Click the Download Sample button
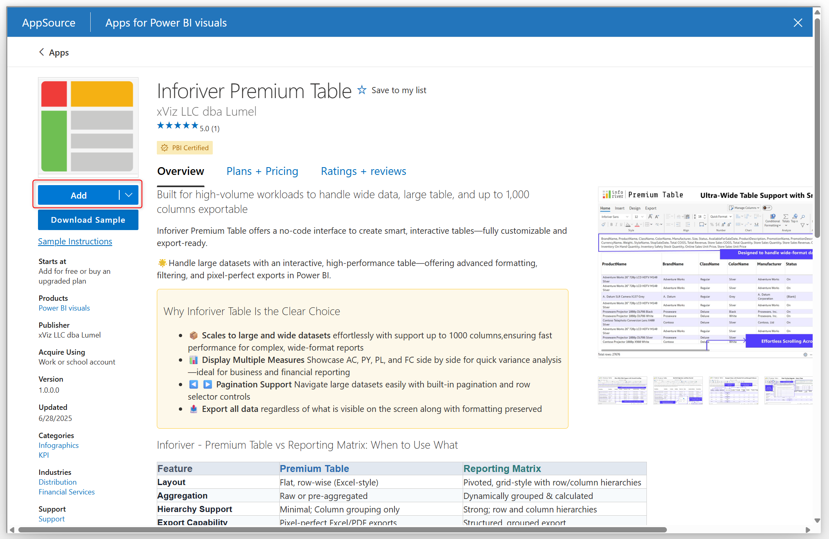The height and width of the screenshot is (539, 829). pyautogui.click(x=88, y=220)
